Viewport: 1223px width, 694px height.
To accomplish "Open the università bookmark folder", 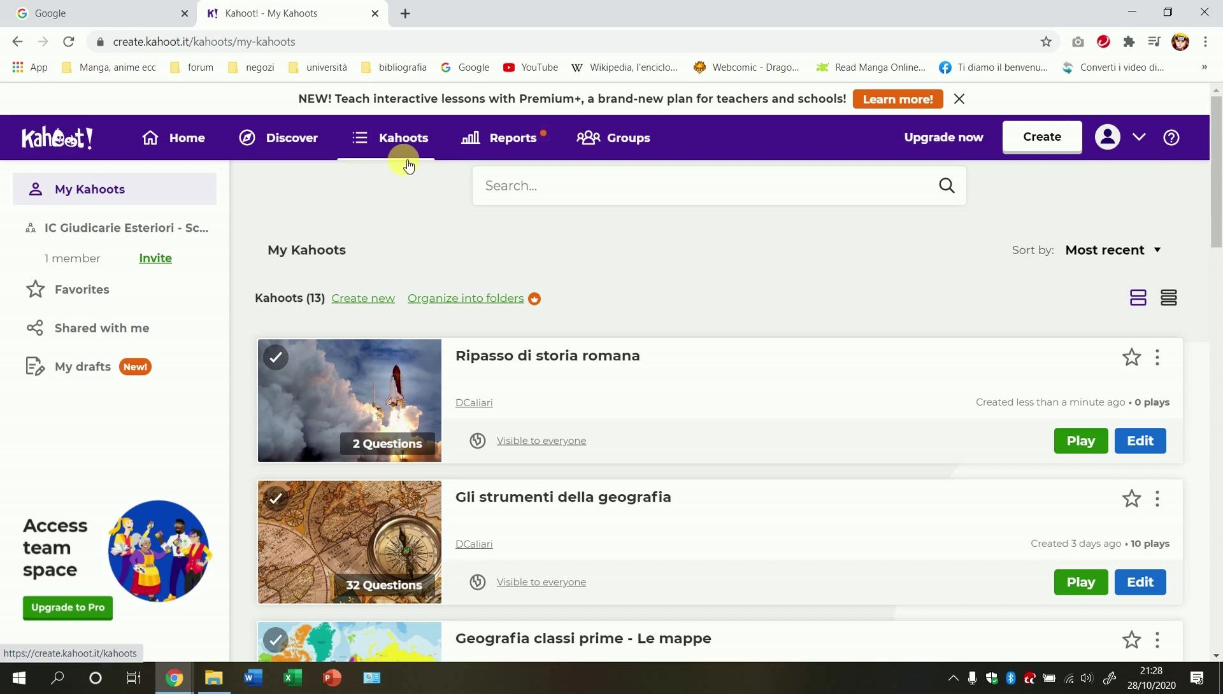I will pos(318,67).
